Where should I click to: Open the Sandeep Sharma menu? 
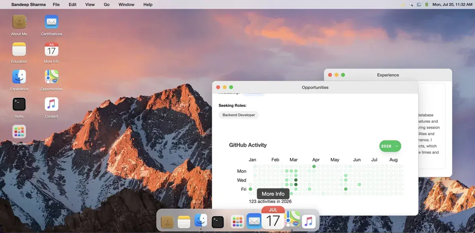tap(28, 4)
